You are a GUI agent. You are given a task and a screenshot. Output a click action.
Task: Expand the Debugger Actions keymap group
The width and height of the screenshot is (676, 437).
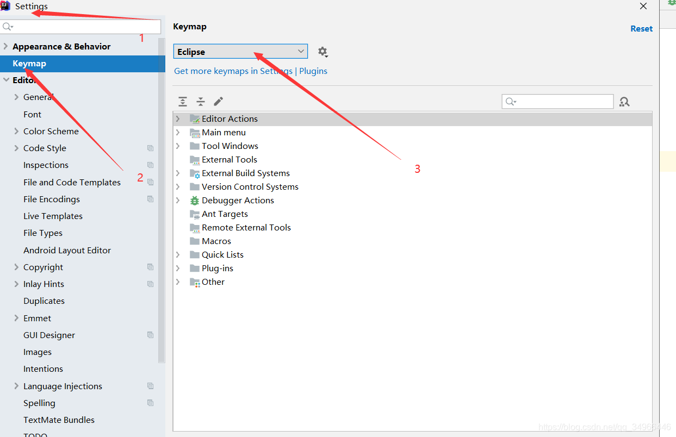[178, 201]
